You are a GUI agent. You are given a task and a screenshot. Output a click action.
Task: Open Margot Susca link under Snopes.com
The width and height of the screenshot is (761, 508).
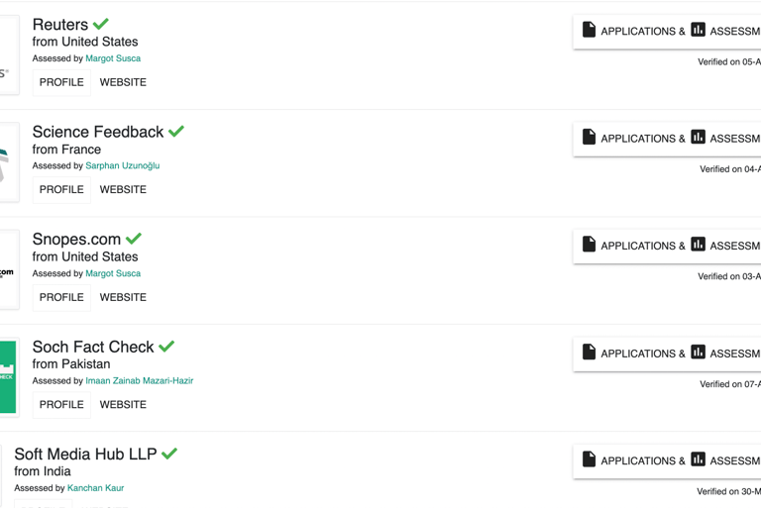pyautogui.click(x=113, y=273)
